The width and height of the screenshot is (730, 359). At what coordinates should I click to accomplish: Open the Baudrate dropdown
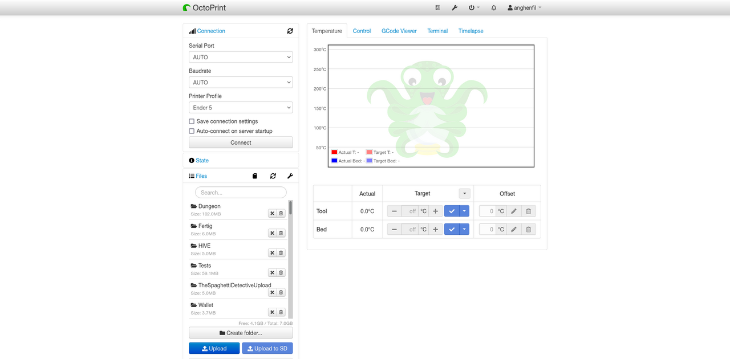coord(241,82)
